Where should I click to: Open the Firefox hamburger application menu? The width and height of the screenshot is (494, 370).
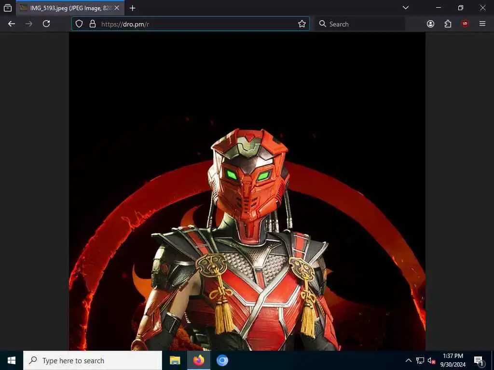click(482, 24)
